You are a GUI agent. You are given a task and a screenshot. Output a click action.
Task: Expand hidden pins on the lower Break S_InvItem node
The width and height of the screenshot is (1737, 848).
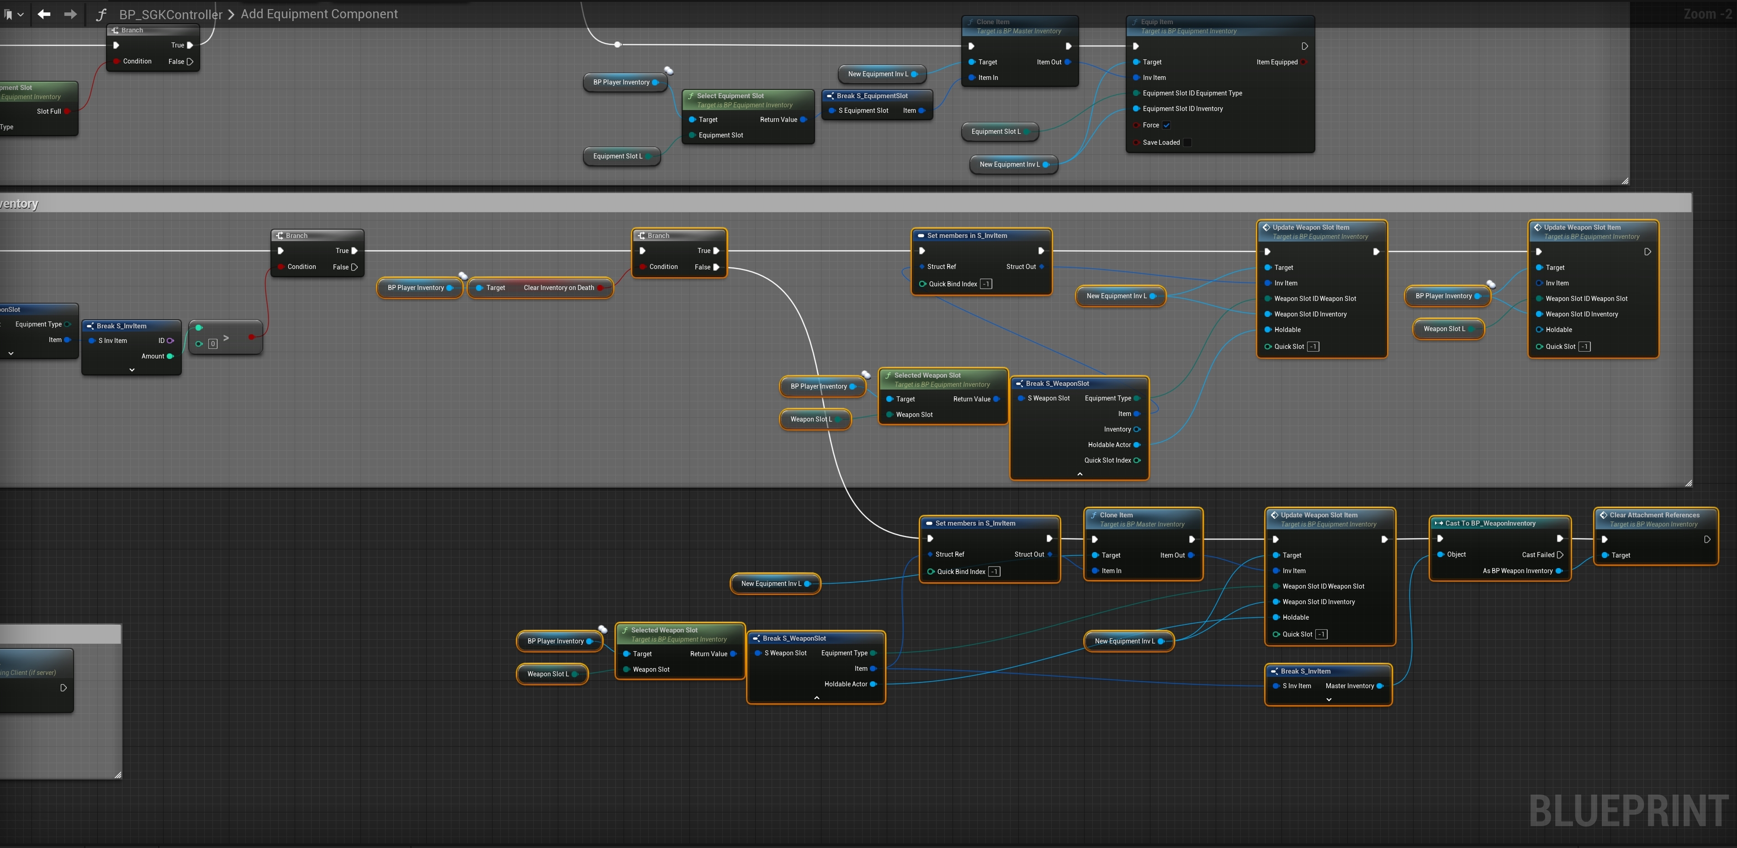1329,700
